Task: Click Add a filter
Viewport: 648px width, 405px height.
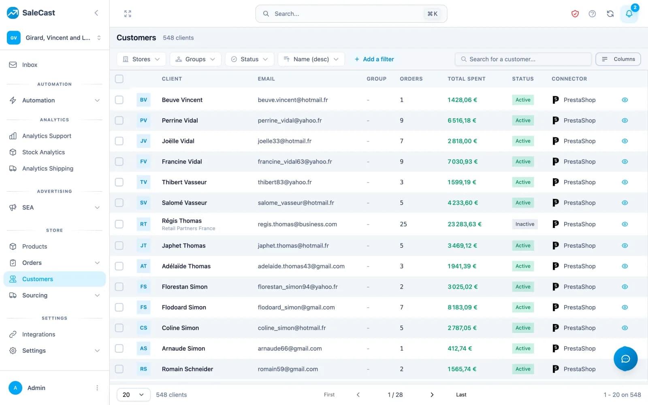Action: pos(374,59)
